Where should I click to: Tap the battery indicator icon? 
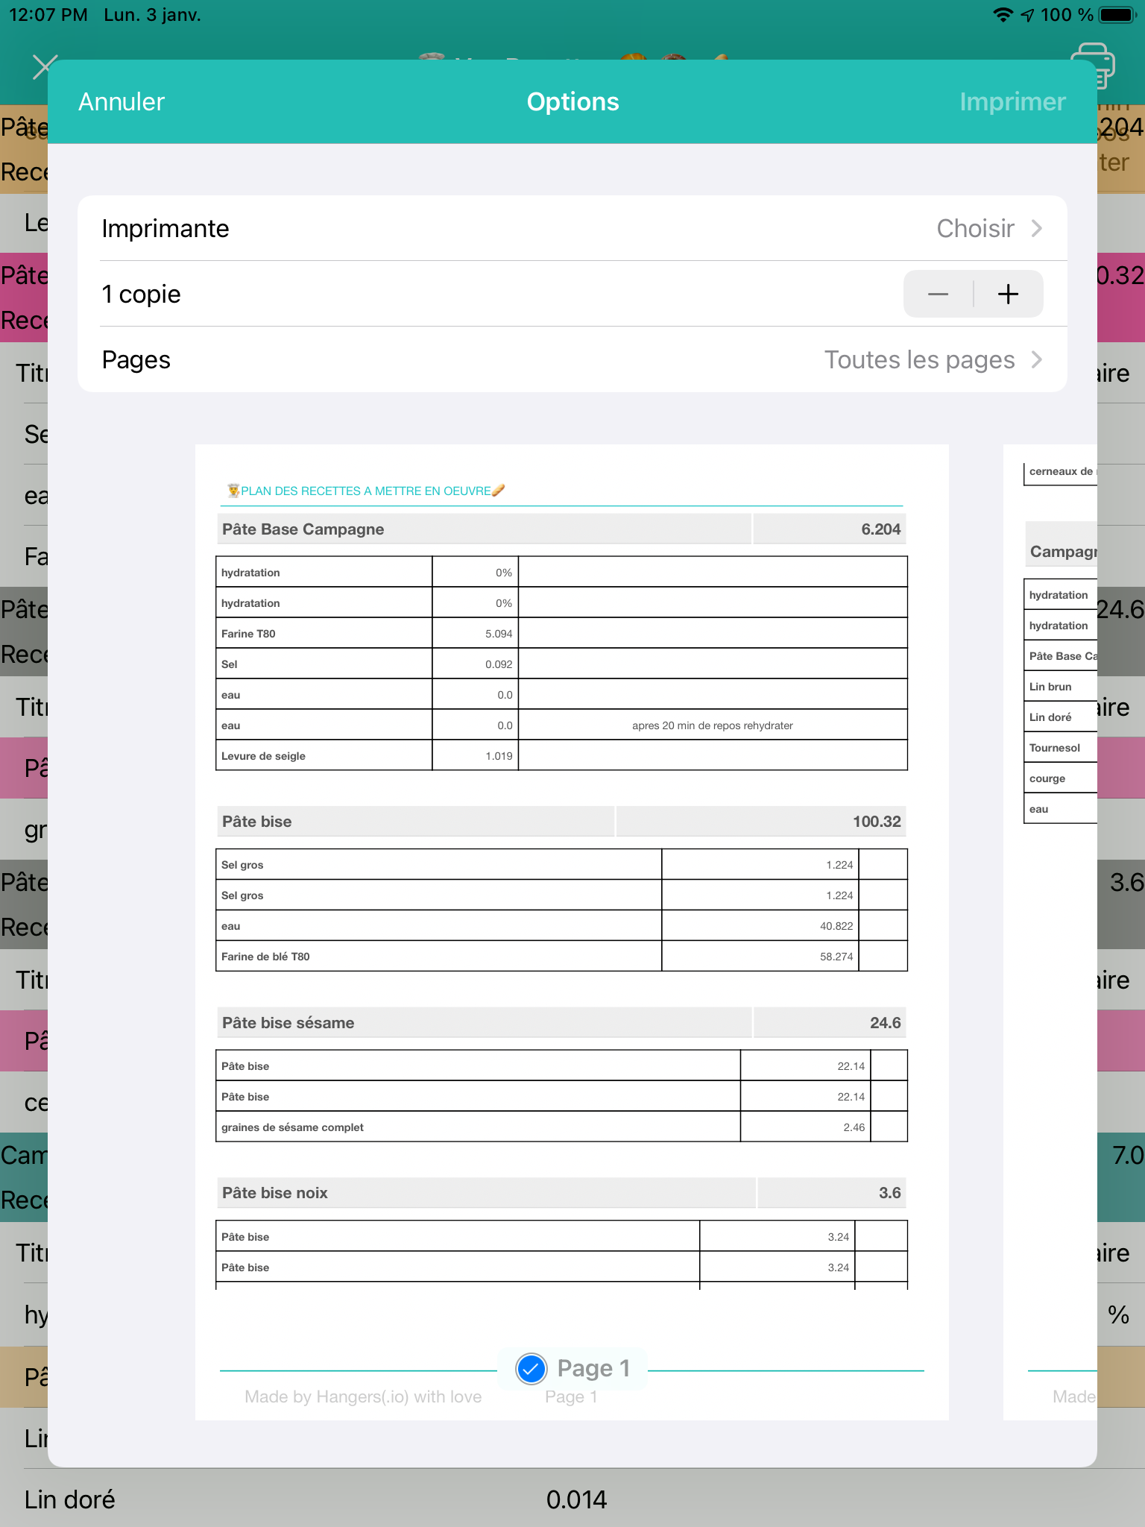[x=1117, y=15]
